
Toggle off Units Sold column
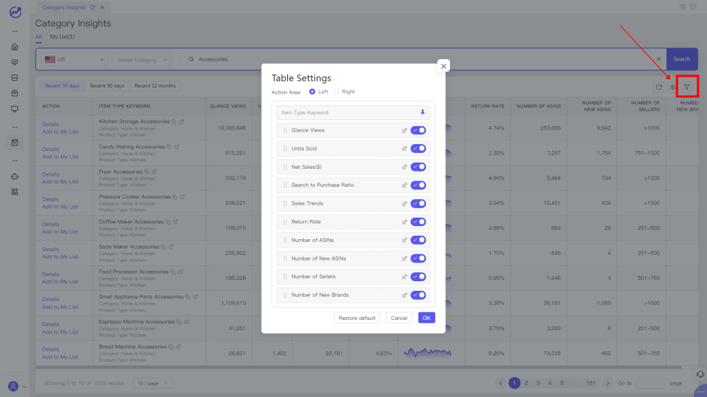[x=418, y=149]
